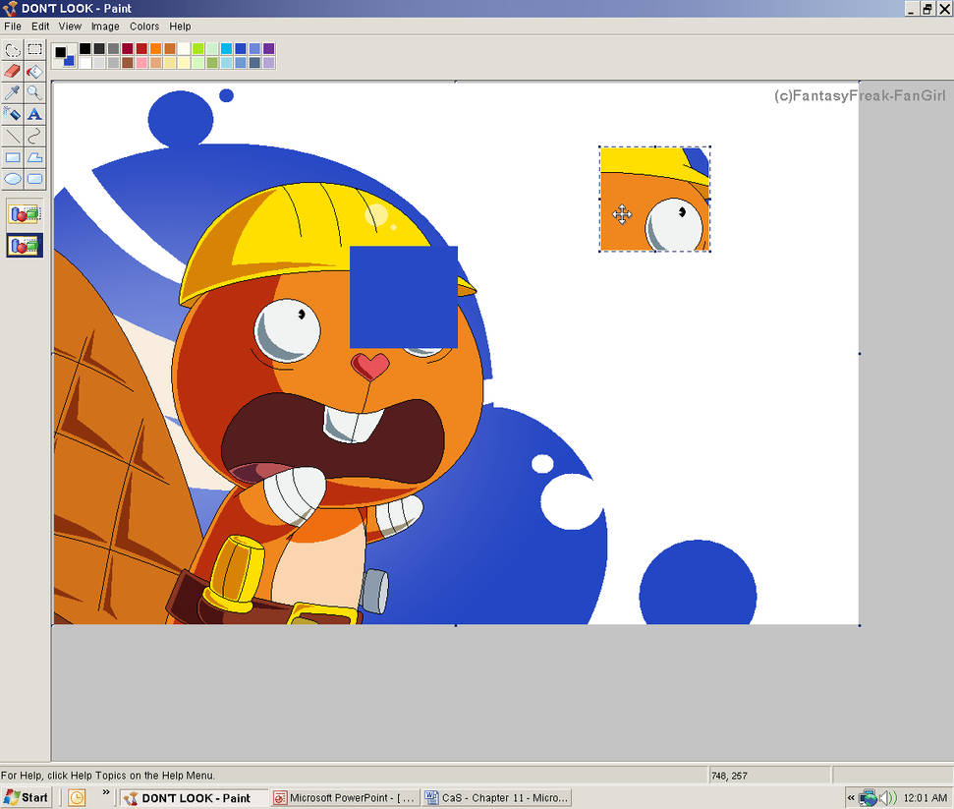The height and width of the screenshot is (809, 954).
Task: Pick the Fill With Color bucket tool
Action: tap(34, 71)
